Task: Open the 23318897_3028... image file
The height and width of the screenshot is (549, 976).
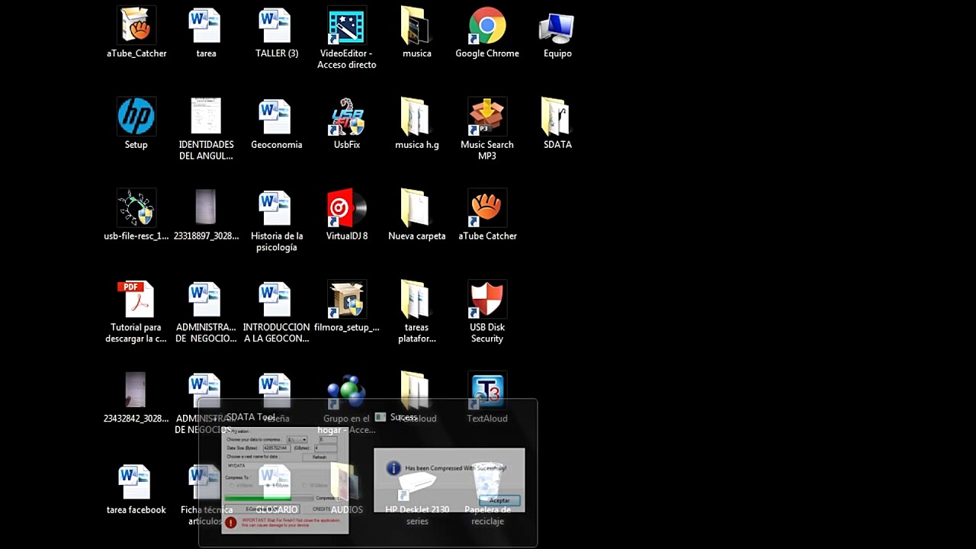Action: (x=206, y=215)
